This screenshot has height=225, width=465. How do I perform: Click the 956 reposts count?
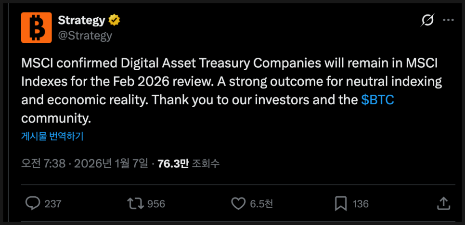[156, 204]
